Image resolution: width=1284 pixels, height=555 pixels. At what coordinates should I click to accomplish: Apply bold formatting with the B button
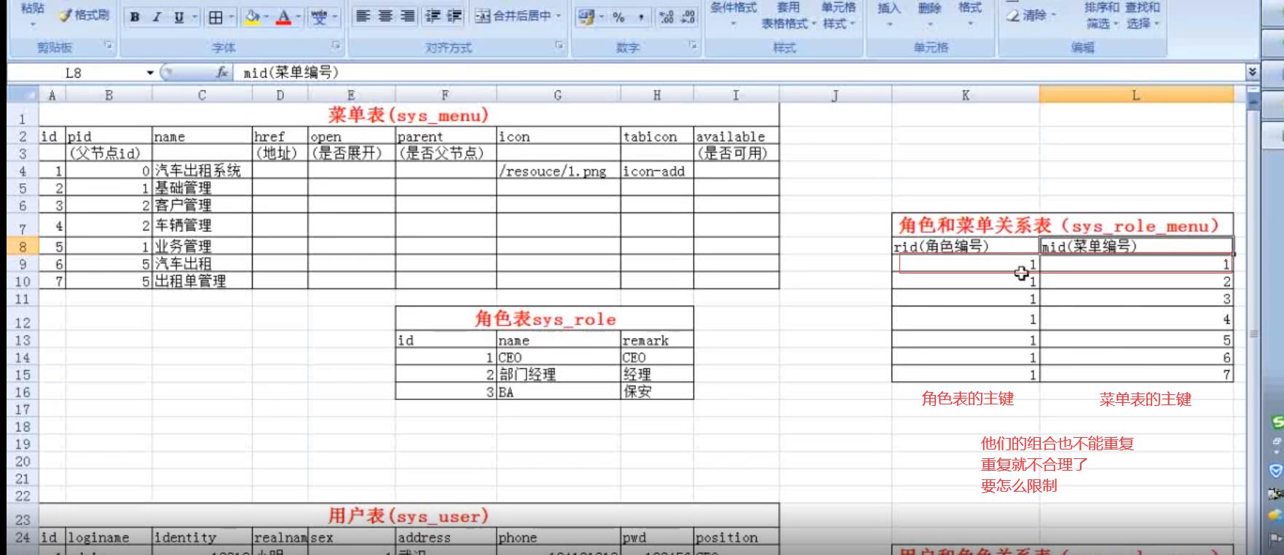135,17
